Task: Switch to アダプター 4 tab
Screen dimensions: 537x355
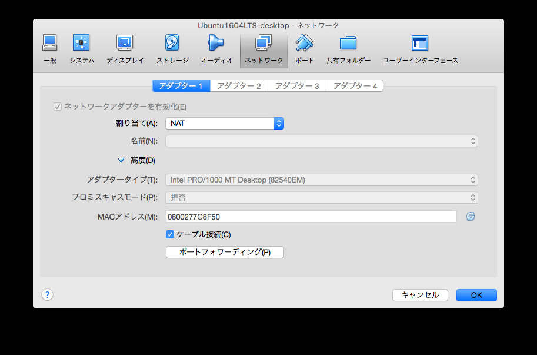Action: coord(355,86)
